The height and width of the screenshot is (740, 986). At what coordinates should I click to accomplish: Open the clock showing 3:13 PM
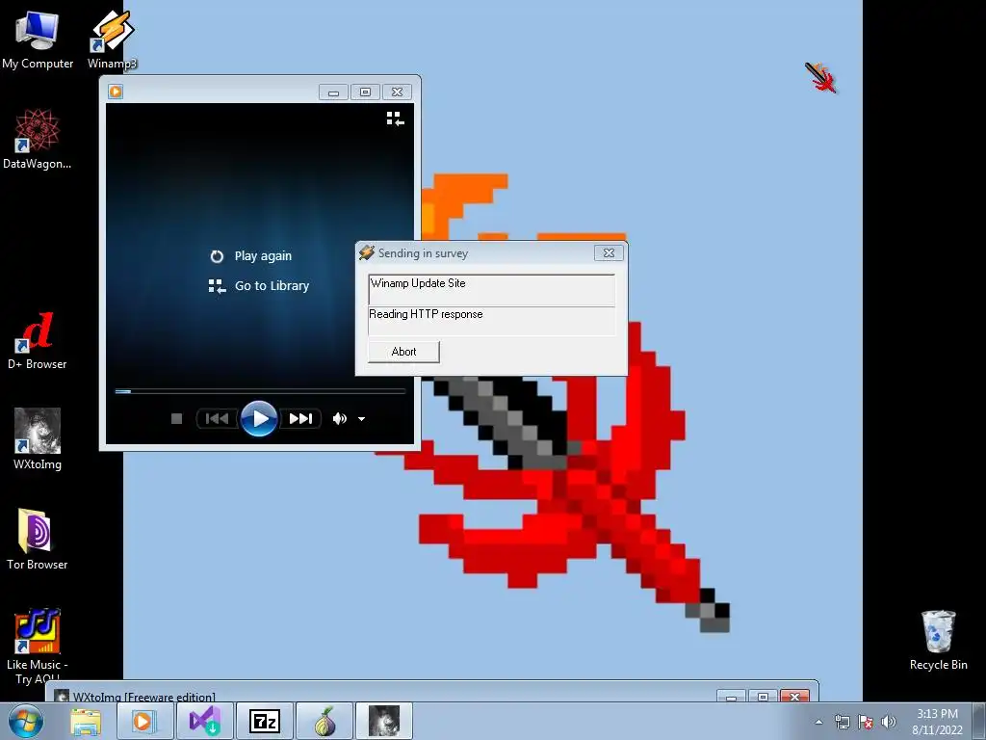click(937, 722)
